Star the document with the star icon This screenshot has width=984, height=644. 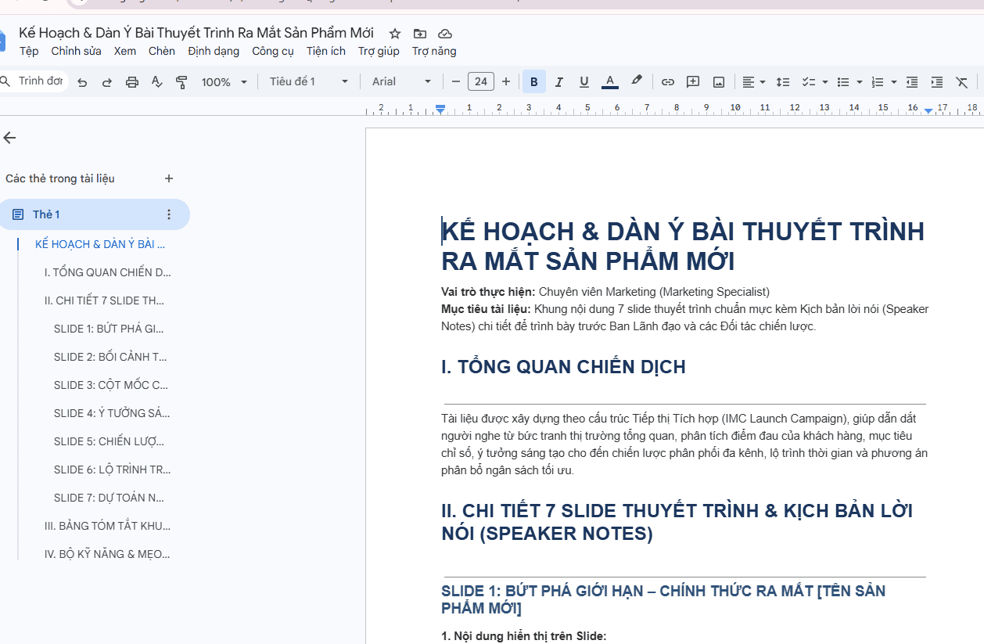[395, 34]
